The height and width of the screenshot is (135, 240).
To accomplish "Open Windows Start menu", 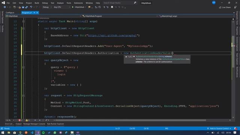I will (3, 133).
